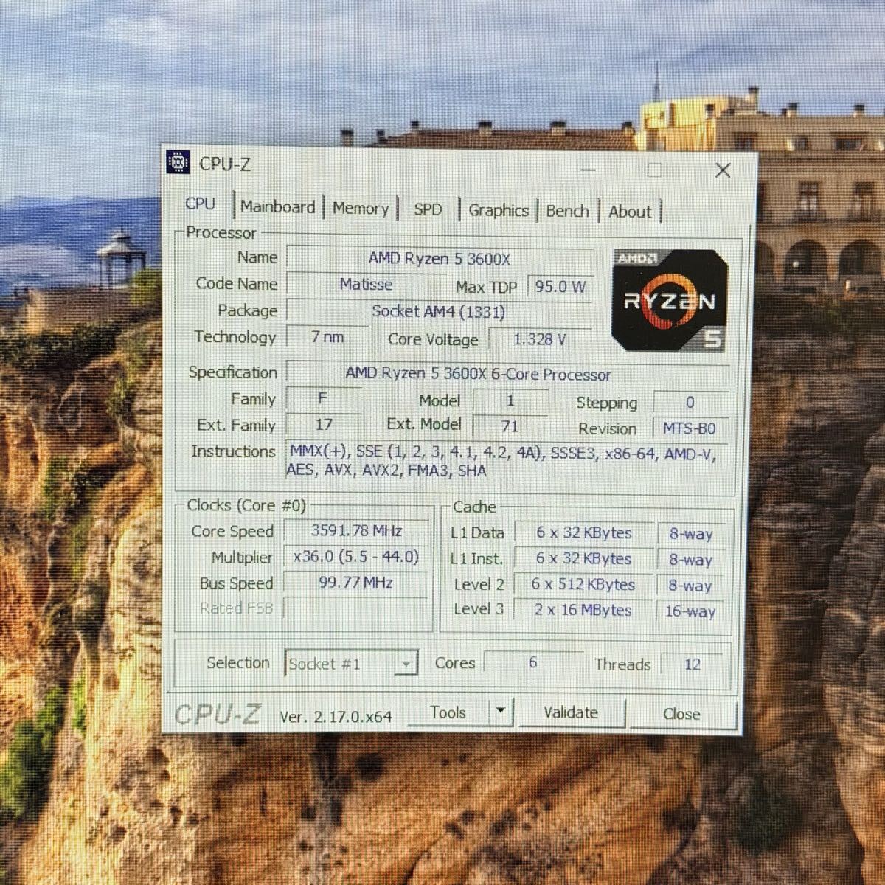The height and width of the screenshot is (885, 885).
Task: Click the Level 2 value 6 x 512 KBytes
Action: tap(584, 585)
